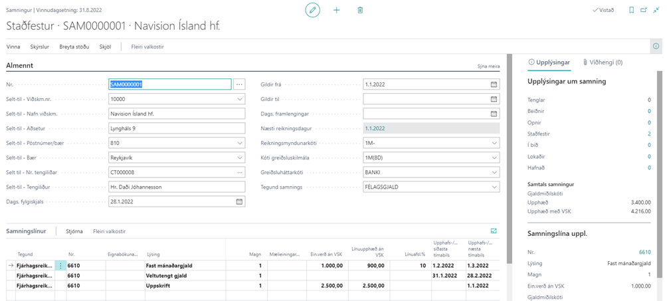Expand the Greiðsluháttarkóti dropdown
Viewport: 667px width, 301px height.
pyautogui.click(x=494, y=172)
